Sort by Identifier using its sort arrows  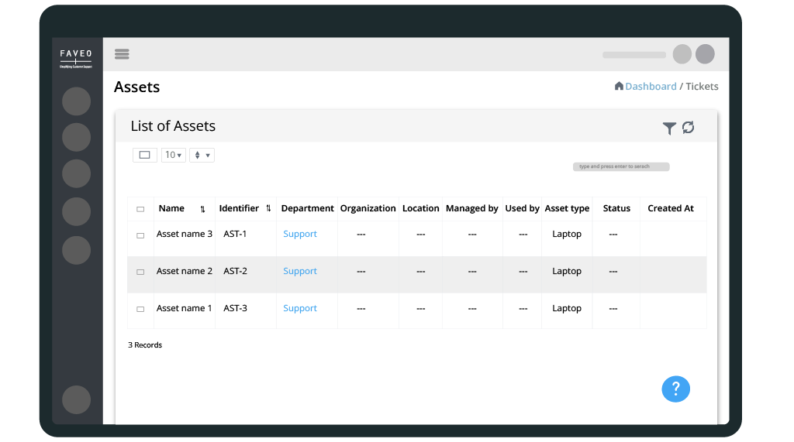[x=268, y=209]
